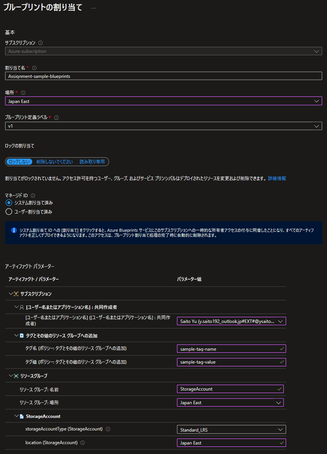
Task: Collapse the リソースグループ section
Action: click(11, 376)
